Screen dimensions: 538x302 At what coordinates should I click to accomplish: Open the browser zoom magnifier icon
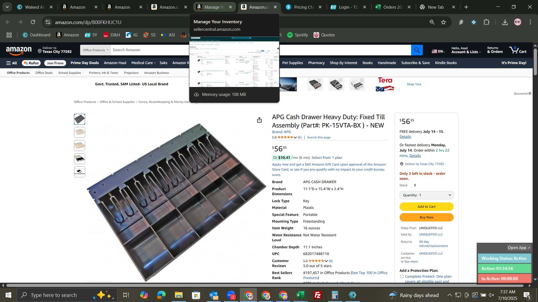(432, 22)
